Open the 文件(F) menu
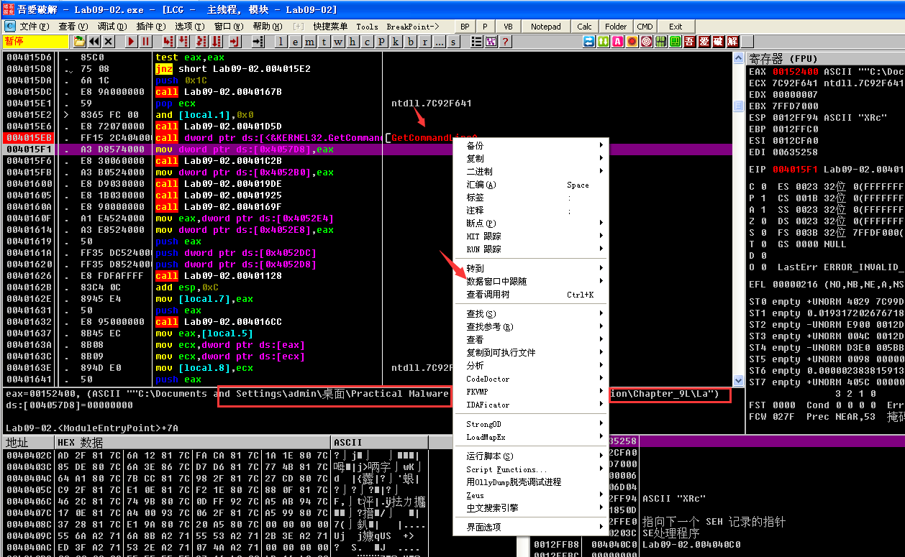 pyautogui.click(x=34, y=27)
